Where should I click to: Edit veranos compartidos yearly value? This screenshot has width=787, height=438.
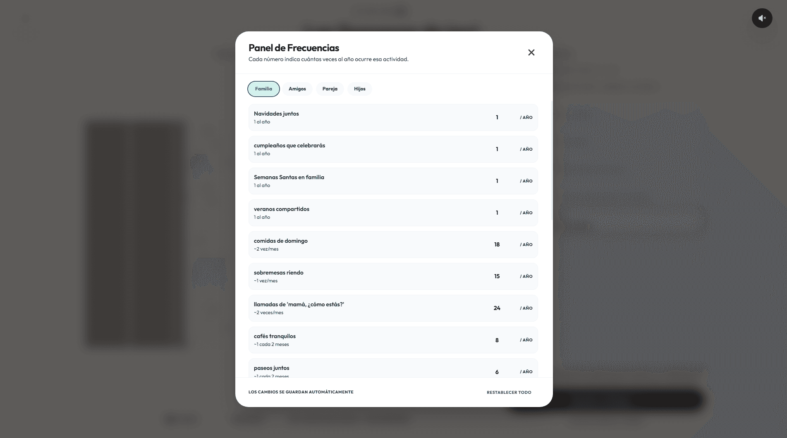[x=497, y=213]
